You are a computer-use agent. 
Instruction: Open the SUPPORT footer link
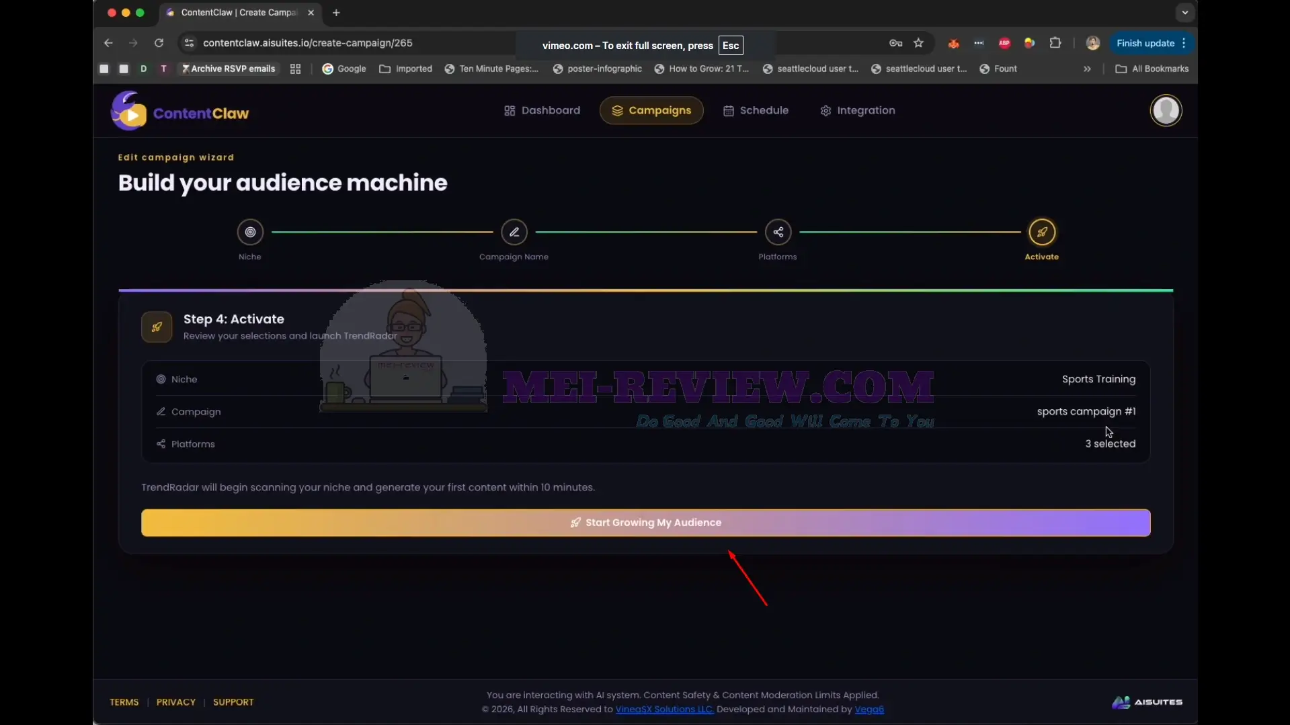pos(233,702)
